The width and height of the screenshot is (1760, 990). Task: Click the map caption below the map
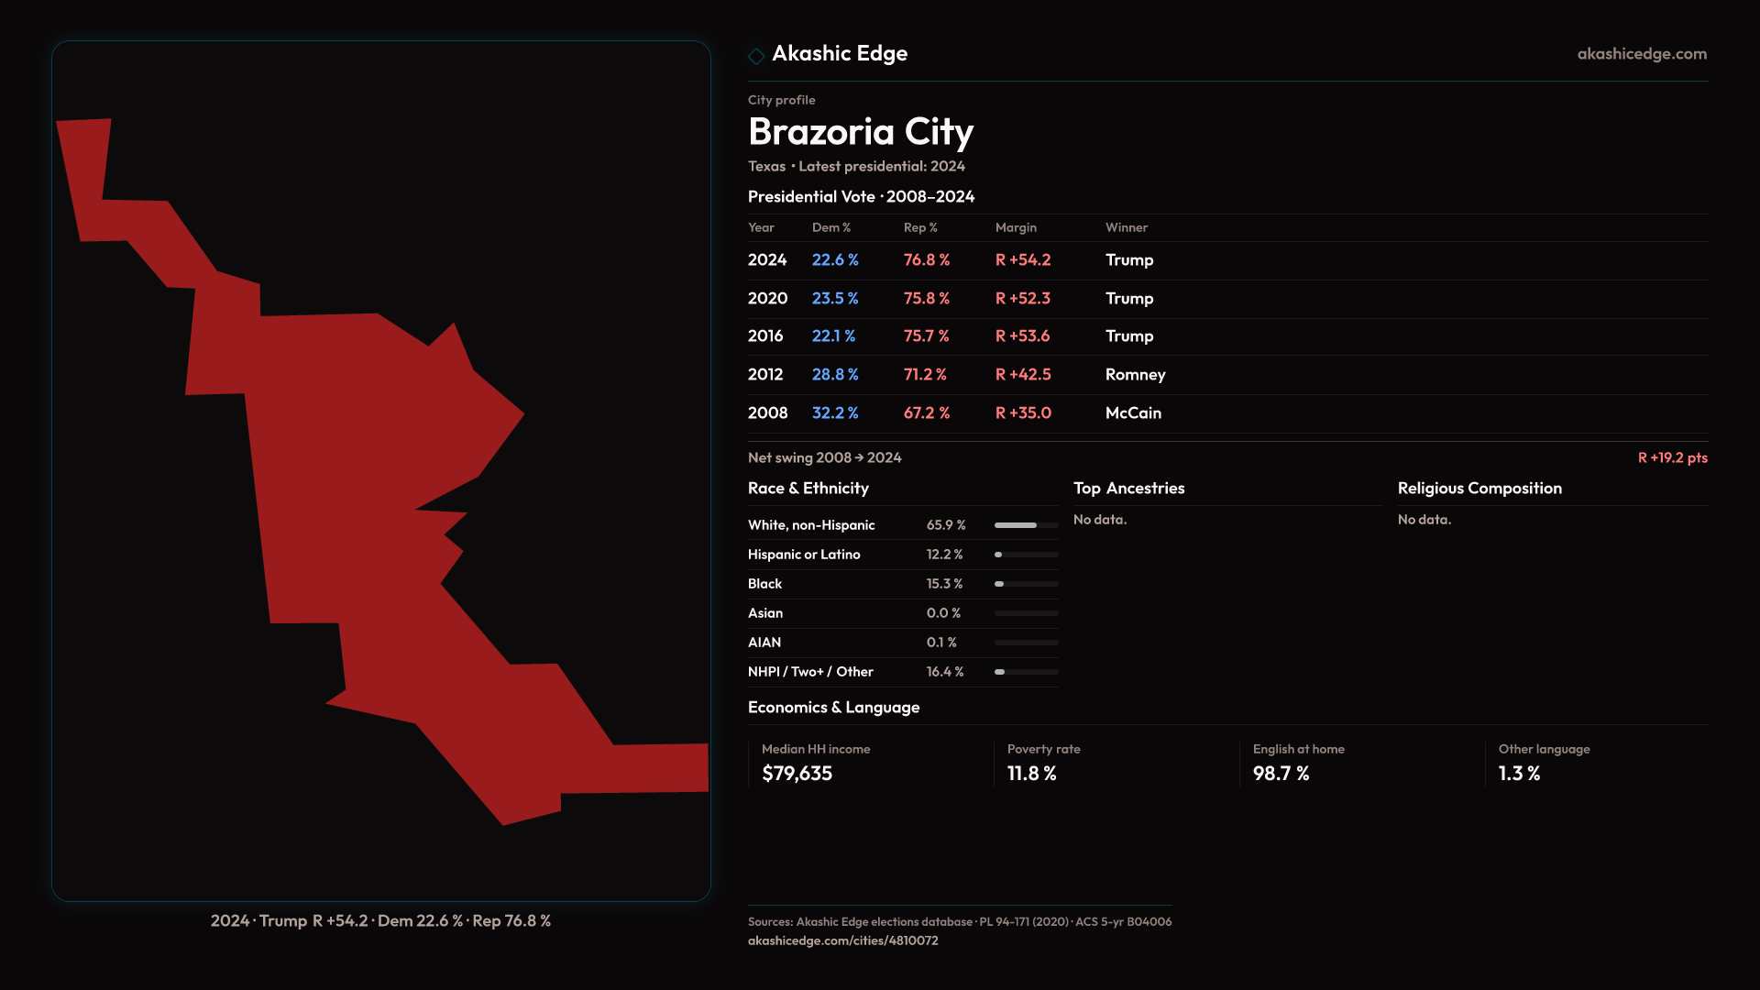tap(380, 920)
